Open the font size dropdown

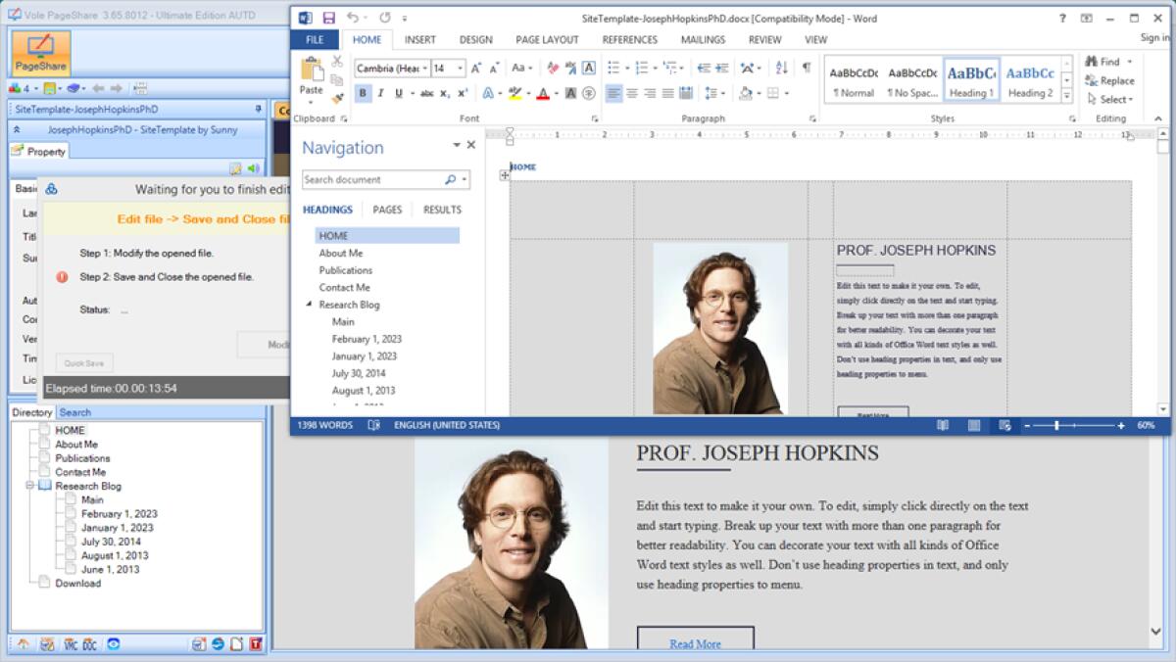(459, 67)
